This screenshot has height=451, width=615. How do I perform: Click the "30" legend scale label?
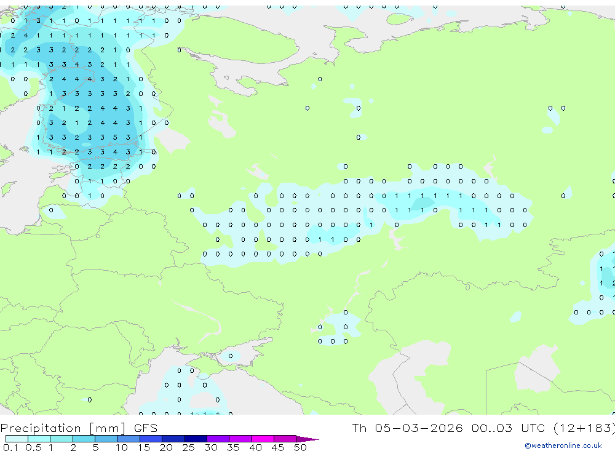tap(211, 447)
